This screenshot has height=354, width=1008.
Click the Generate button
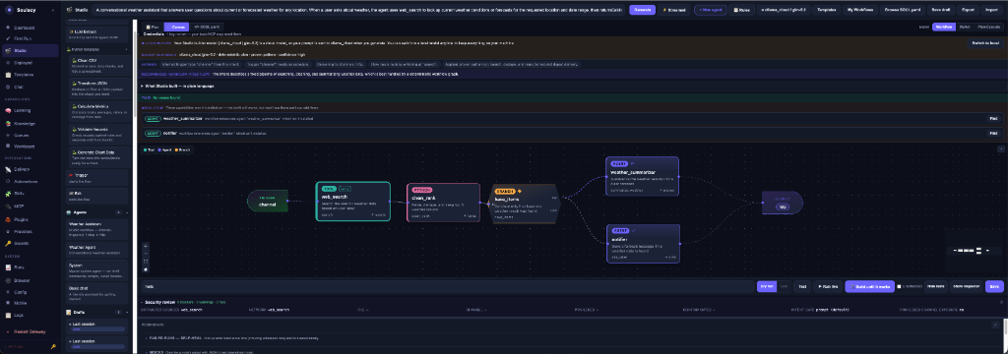[x=642, y=10]
